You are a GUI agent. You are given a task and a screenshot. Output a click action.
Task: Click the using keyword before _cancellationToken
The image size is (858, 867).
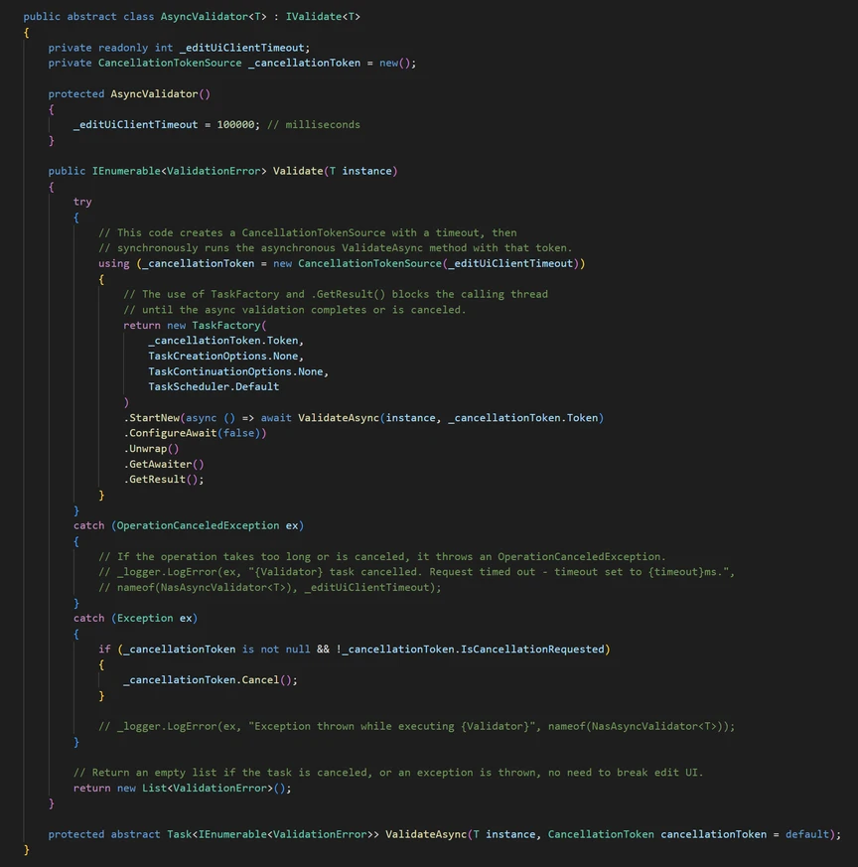[114, 263]
